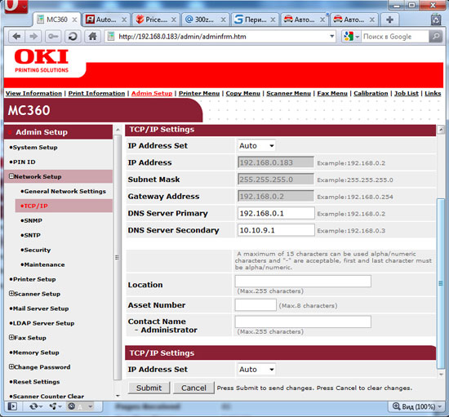Screen dimensions: 449x417
Task: Open the Opera main menu button
Action: pos(16,6)
